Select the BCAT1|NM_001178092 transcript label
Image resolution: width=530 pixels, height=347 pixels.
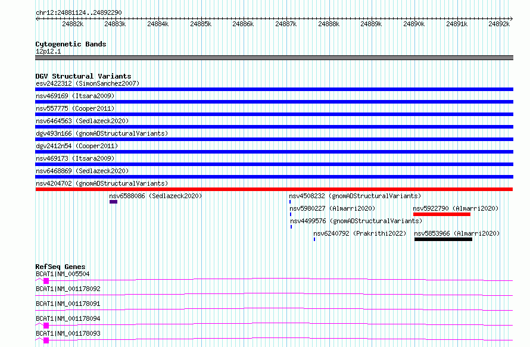coord(68,289)
